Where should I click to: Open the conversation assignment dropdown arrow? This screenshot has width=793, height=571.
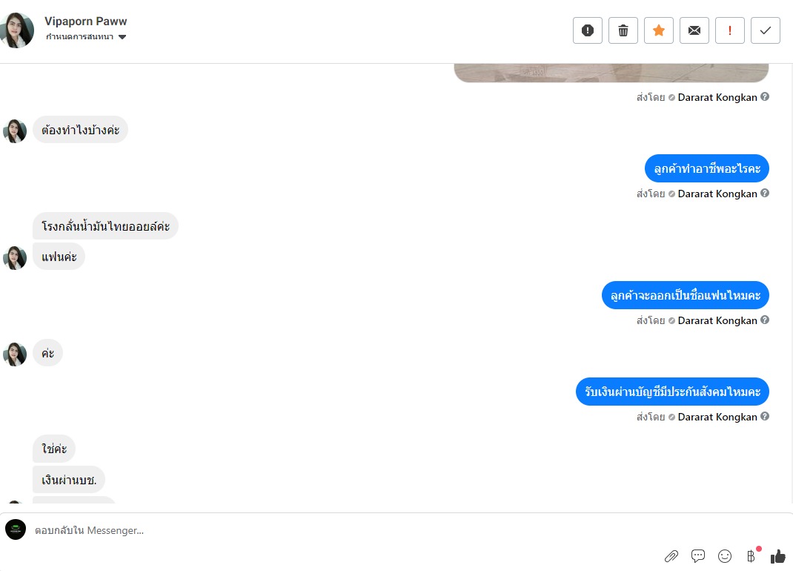tap(122, 37)
